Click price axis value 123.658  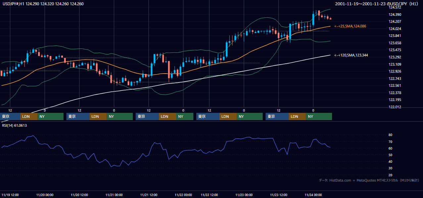[396, 43]
